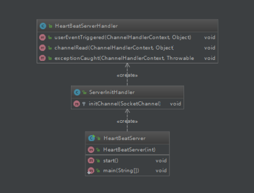
Task: Click the runnable HeartBeatServer class icon
Action: coord(92,138)
